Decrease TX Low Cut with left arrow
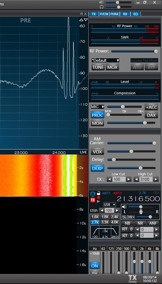Screen dimensions: 162x284 click(109, 179)
